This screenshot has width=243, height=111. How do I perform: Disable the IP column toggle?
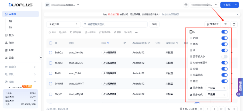click(x=224, y=50)
